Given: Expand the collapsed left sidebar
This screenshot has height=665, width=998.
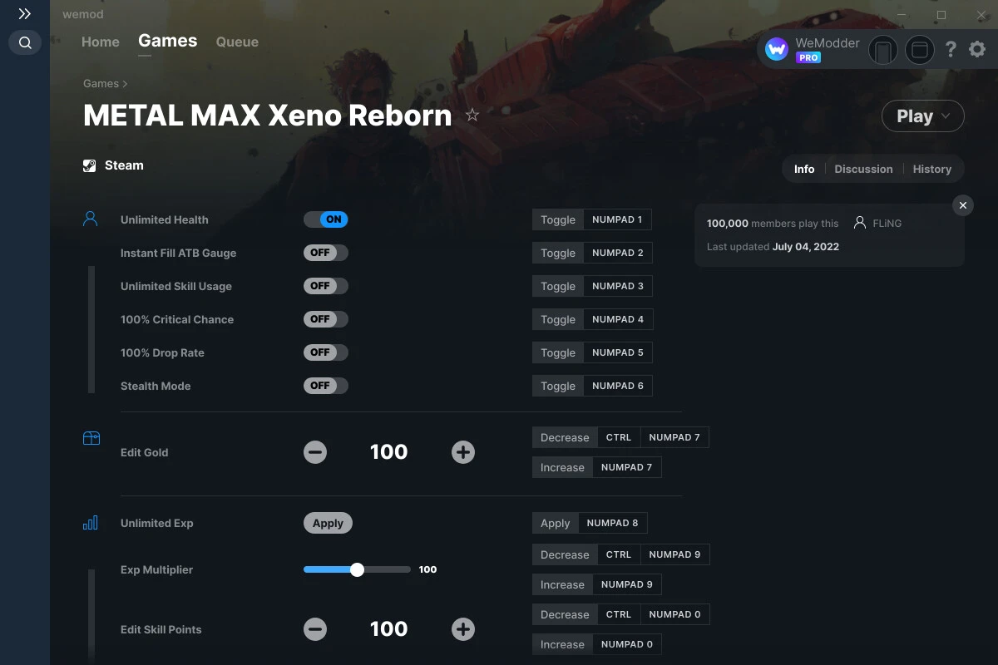Looking at the screenshot, I should [x=24, y=13].
